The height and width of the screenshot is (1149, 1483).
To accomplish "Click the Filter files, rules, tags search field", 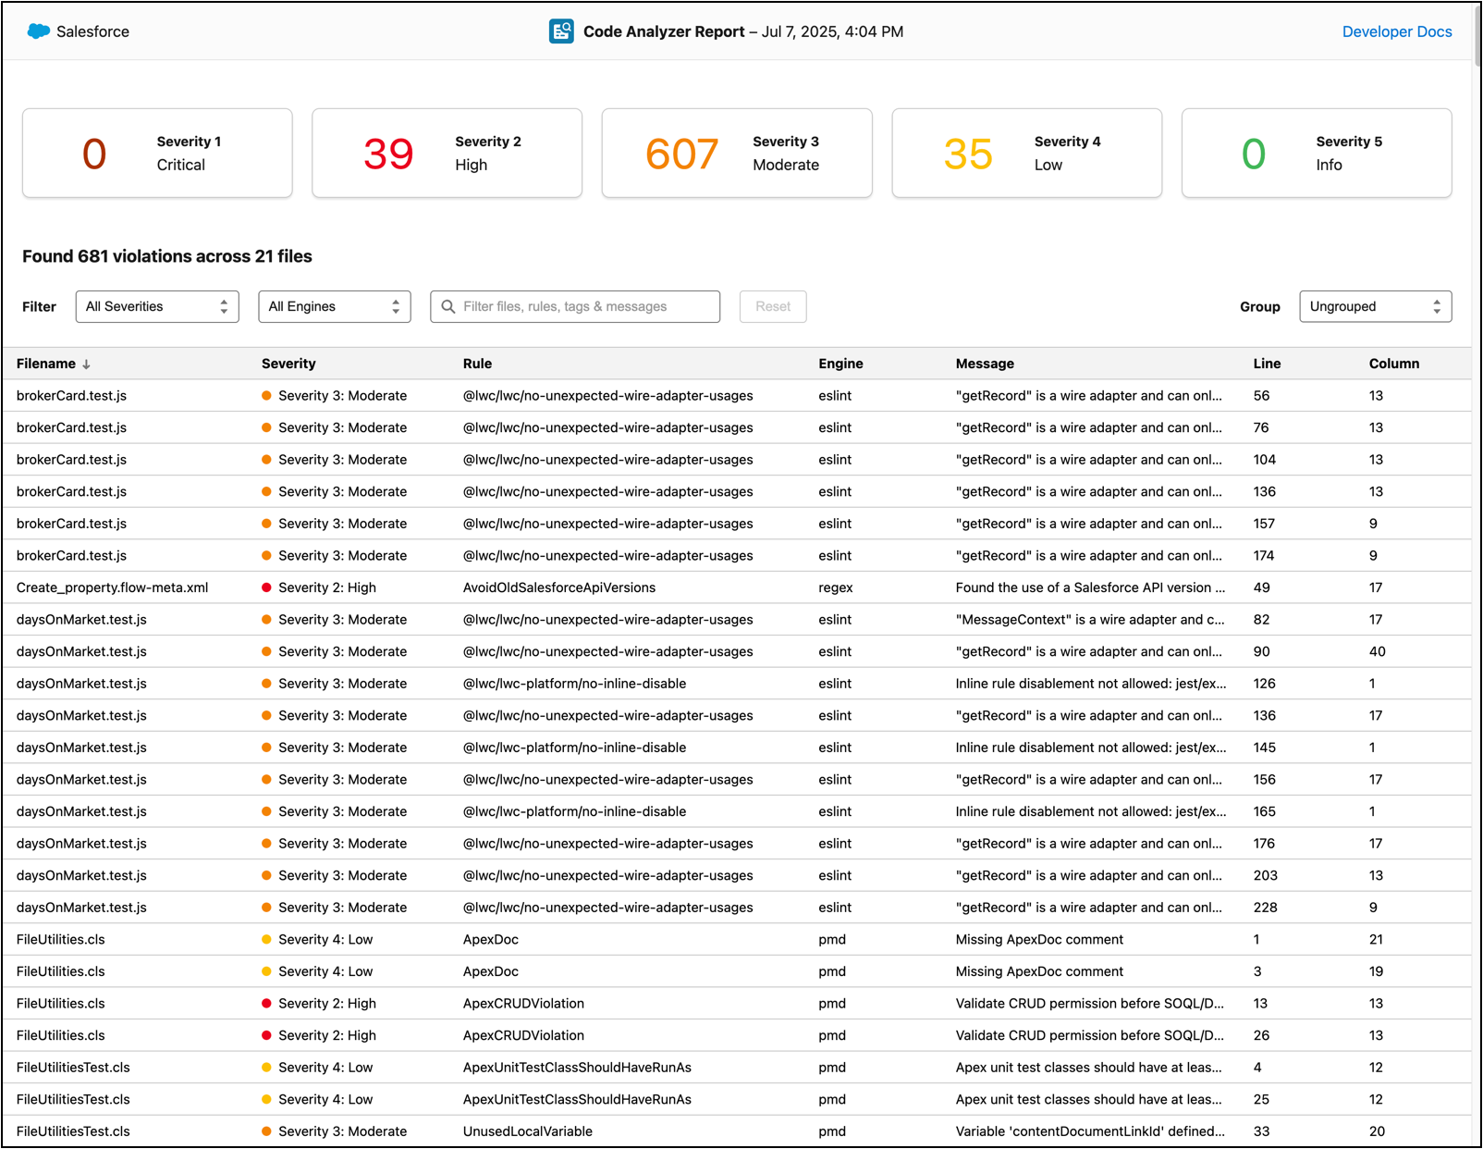I will (x=575, y=306).
